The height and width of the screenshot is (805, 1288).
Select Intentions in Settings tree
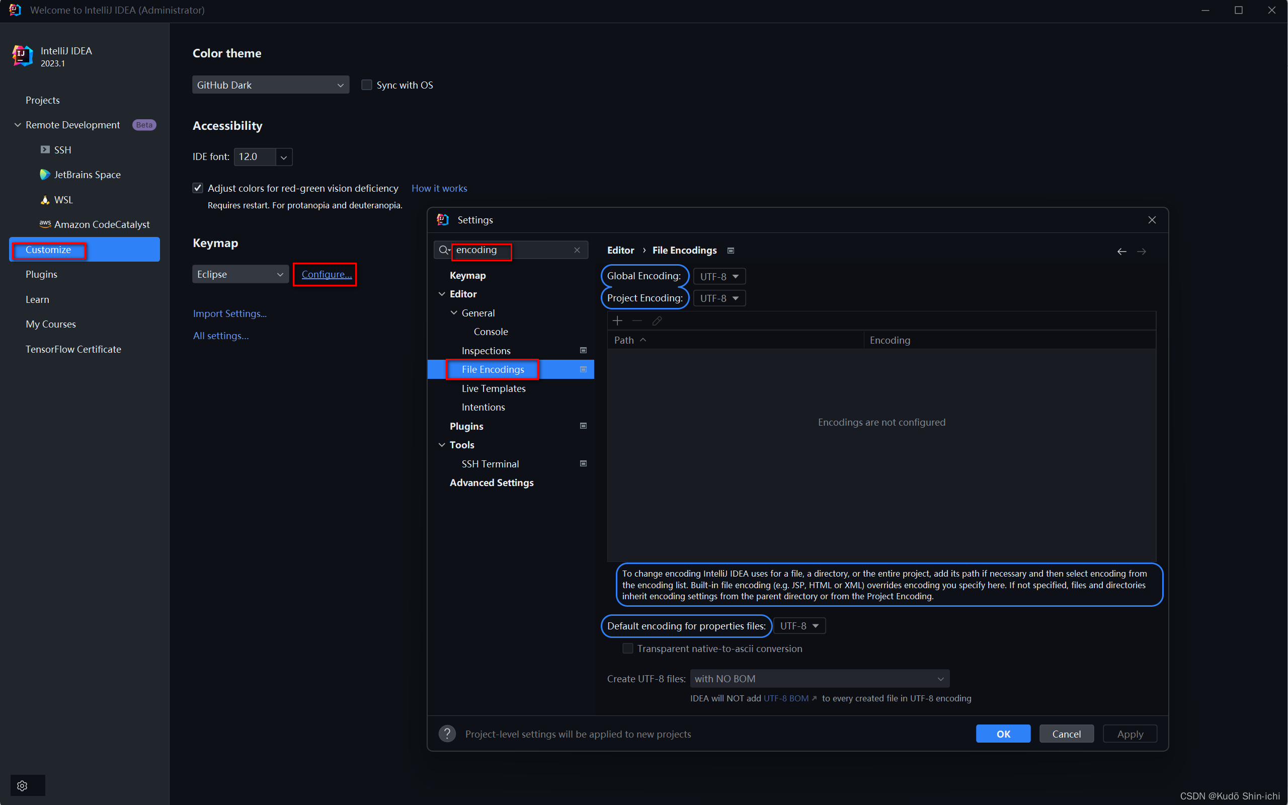click(484, 408)
